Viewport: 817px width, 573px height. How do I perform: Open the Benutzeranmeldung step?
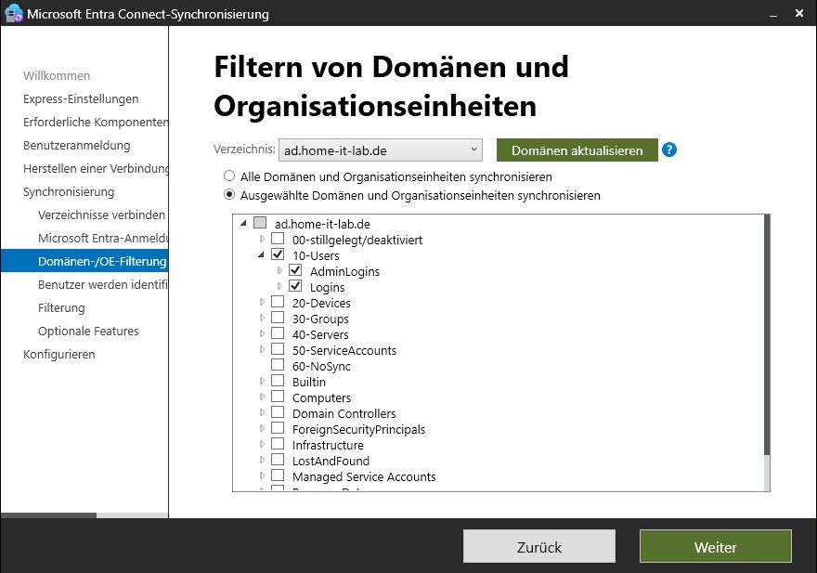[76, 146]
